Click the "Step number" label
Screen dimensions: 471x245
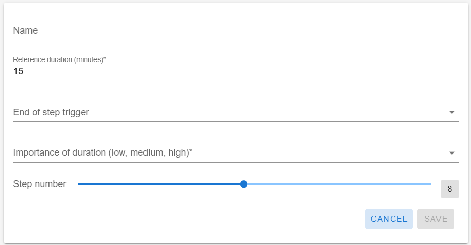point(40,184)
